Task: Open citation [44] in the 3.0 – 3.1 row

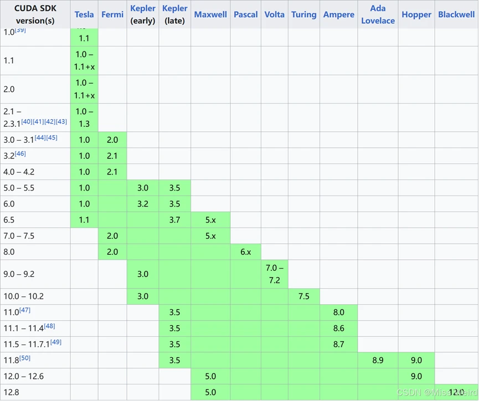Action: point(40,137)
